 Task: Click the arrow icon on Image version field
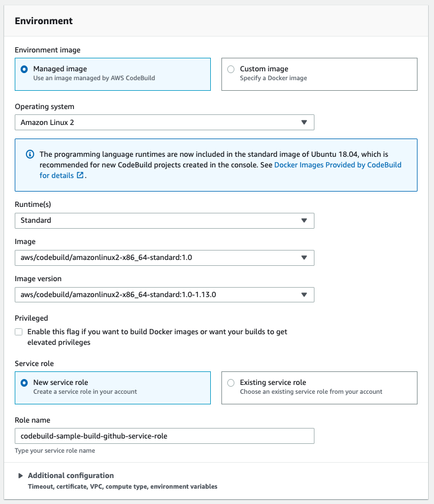(x=304, y=295)
